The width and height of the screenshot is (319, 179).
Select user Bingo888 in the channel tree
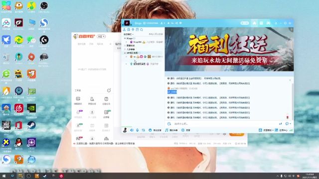138,42
